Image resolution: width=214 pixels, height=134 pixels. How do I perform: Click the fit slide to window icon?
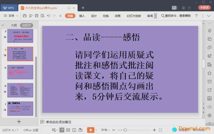(x=160, y=130)
